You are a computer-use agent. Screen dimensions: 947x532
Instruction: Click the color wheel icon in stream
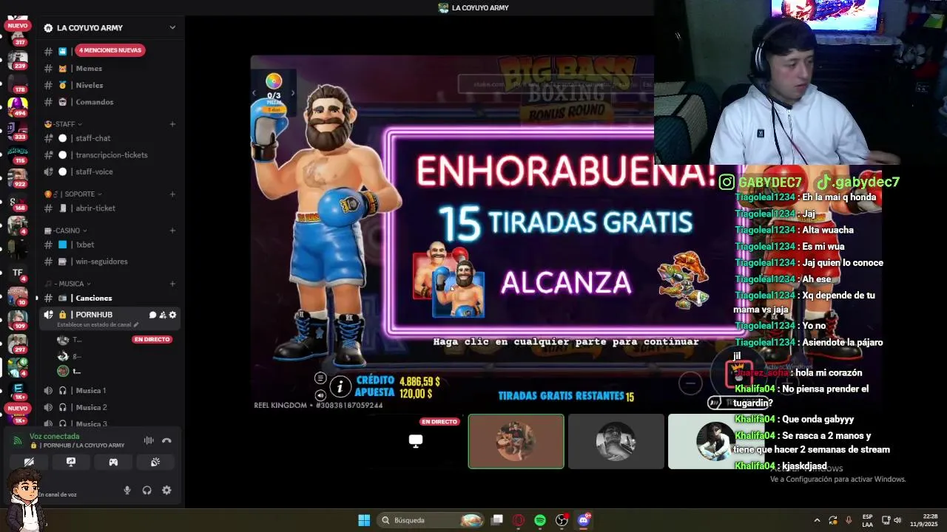coord(274,81)
